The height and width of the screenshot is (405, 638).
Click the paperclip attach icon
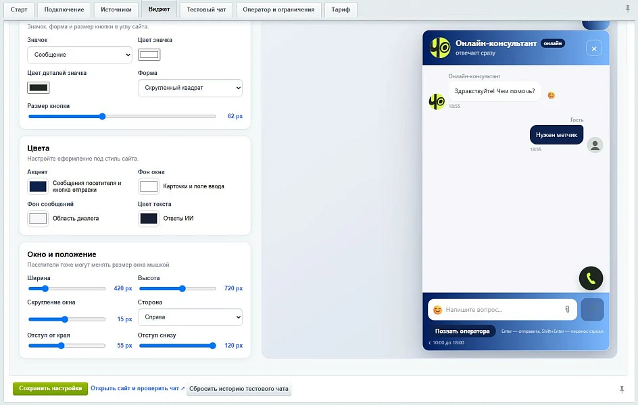click(567, 310)
